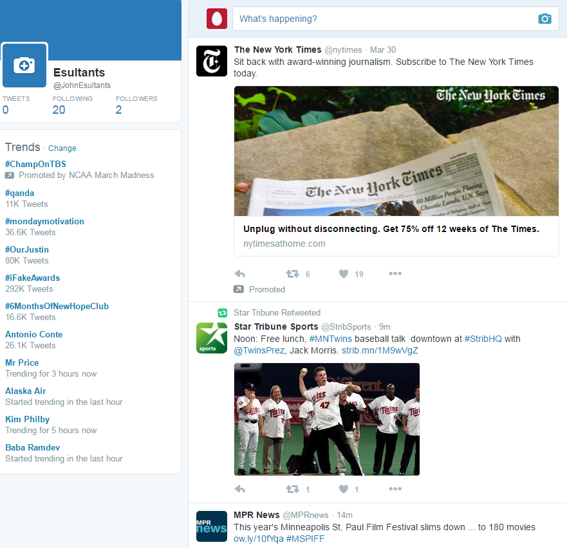Click the @StribSports handle
The height and width of the screenshot is (554, 567).
click(x=346, y=327)
